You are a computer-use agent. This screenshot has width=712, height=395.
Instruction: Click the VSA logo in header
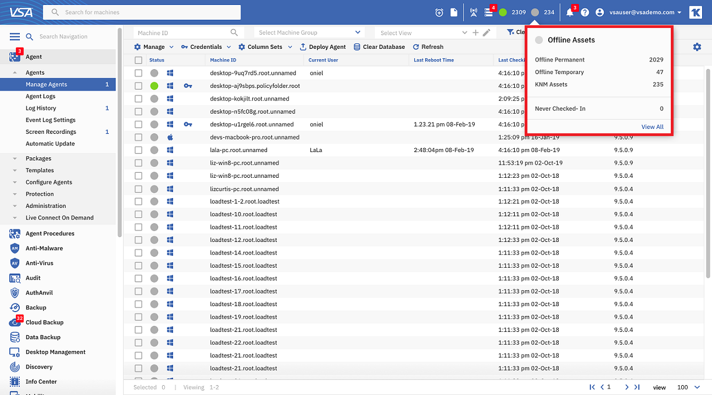pyautogui.click(x=20, y=12)
